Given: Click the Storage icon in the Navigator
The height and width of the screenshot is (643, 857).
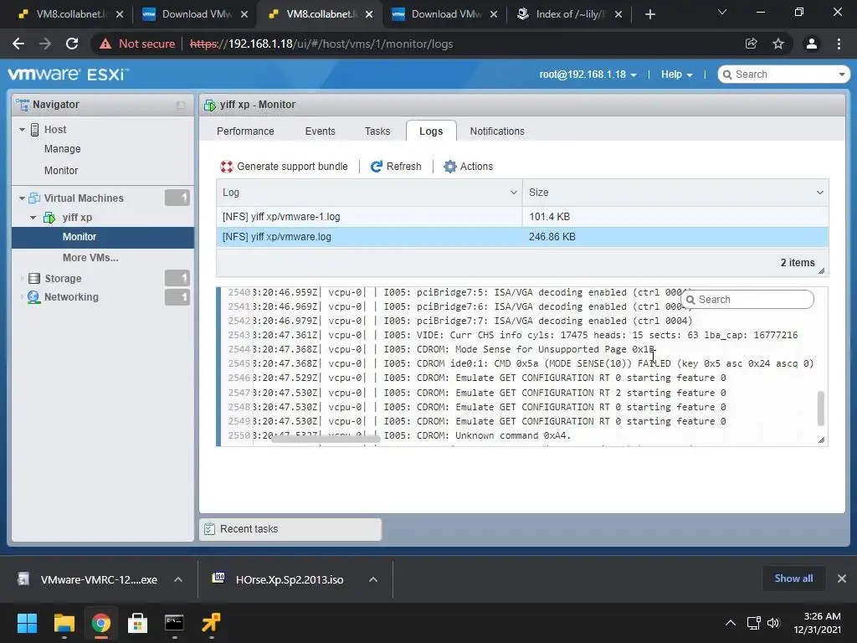Looking at the screenshot, I should coord(33,278).
